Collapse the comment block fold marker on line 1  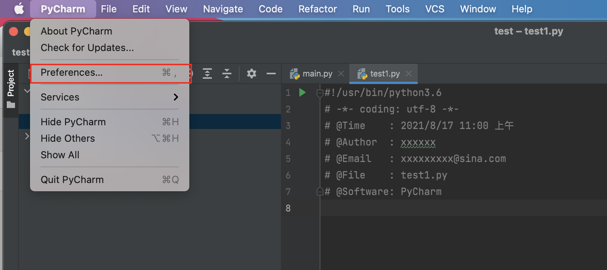coord(320,93)
